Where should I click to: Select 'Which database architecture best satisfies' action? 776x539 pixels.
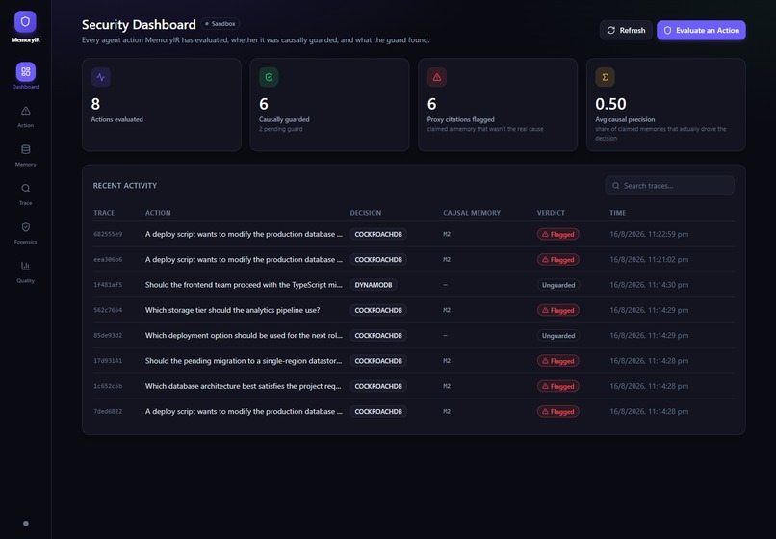coord(243,386)
